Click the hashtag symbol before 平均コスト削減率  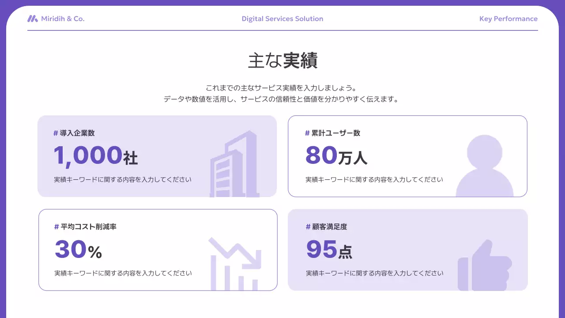point(56,226)
